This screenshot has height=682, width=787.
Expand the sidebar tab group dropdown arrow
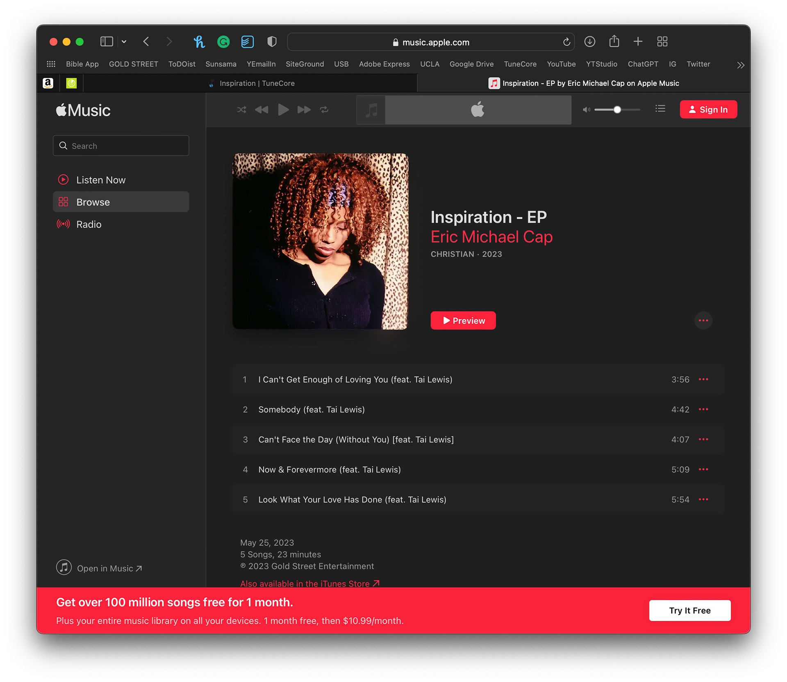point(124,42)
